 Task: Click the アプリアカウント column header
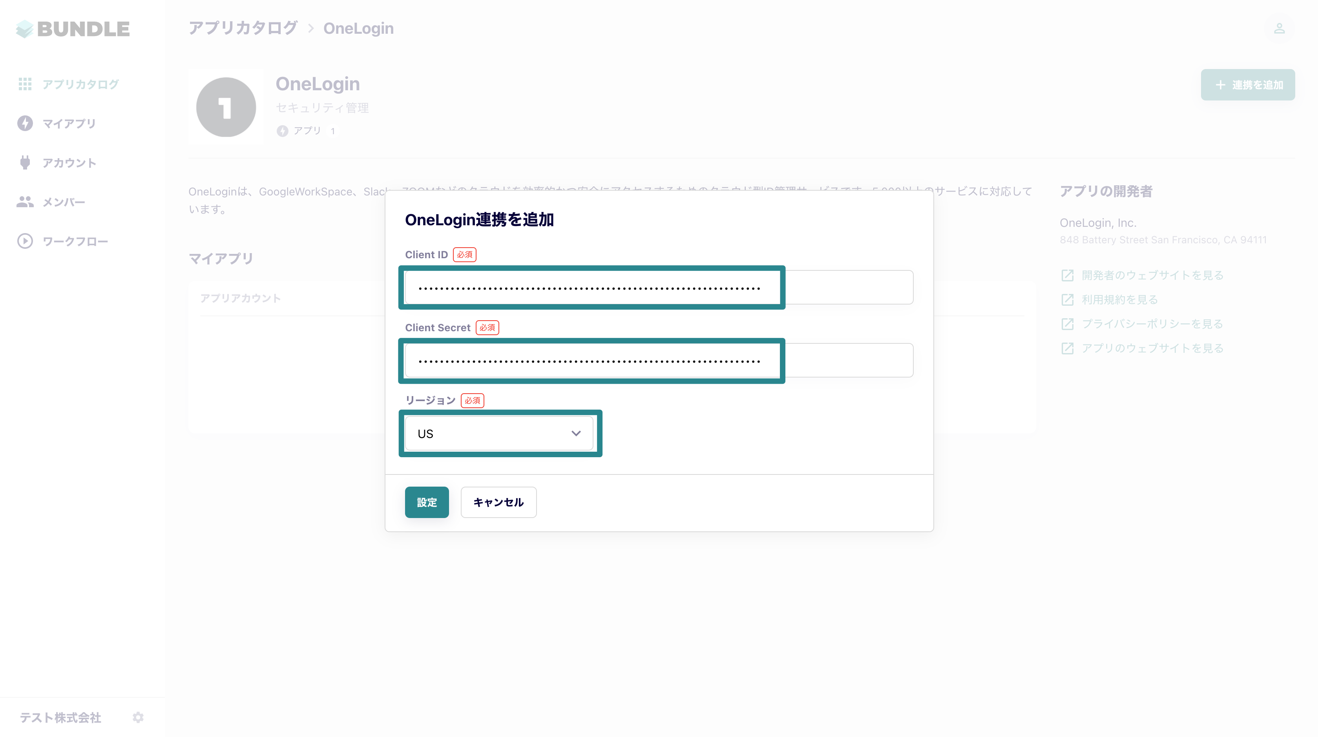coord(241,298)
